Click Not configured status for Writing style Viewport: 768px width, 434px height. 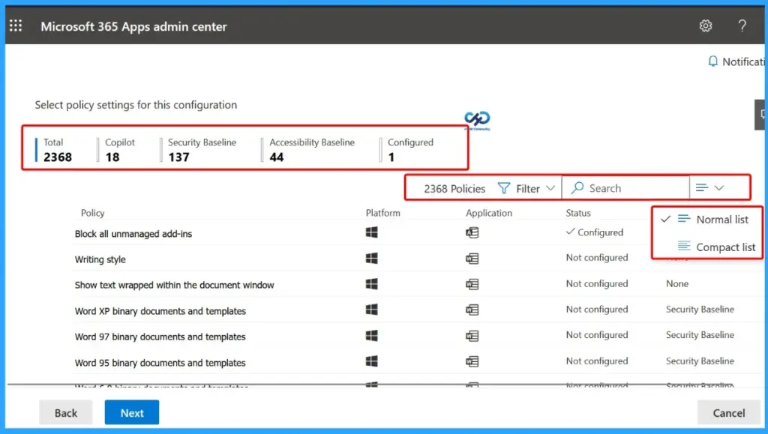[597, 257]
